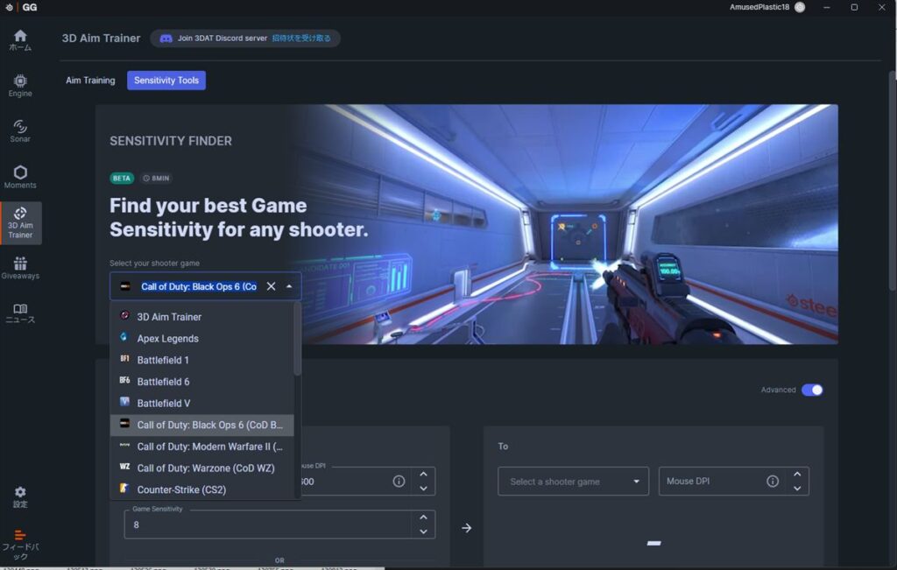Collapse the shooter game dropdown arrow
897x570 pixels.
[x=289, y=286]
